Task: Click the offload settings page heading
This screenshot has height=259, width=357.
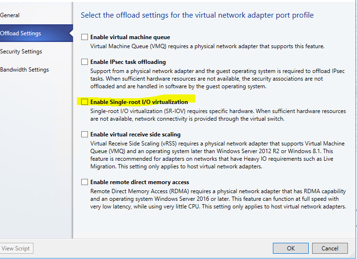Action: click(x=197, y=15)
